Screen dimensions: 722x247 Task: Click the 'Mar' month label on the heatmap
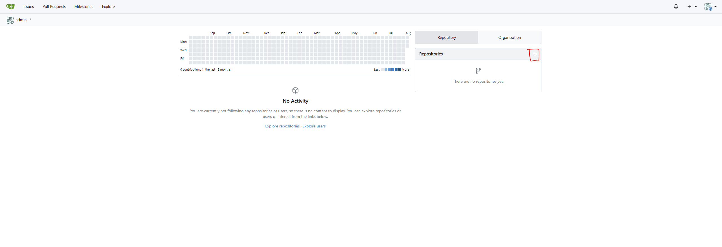pos(317,33)
